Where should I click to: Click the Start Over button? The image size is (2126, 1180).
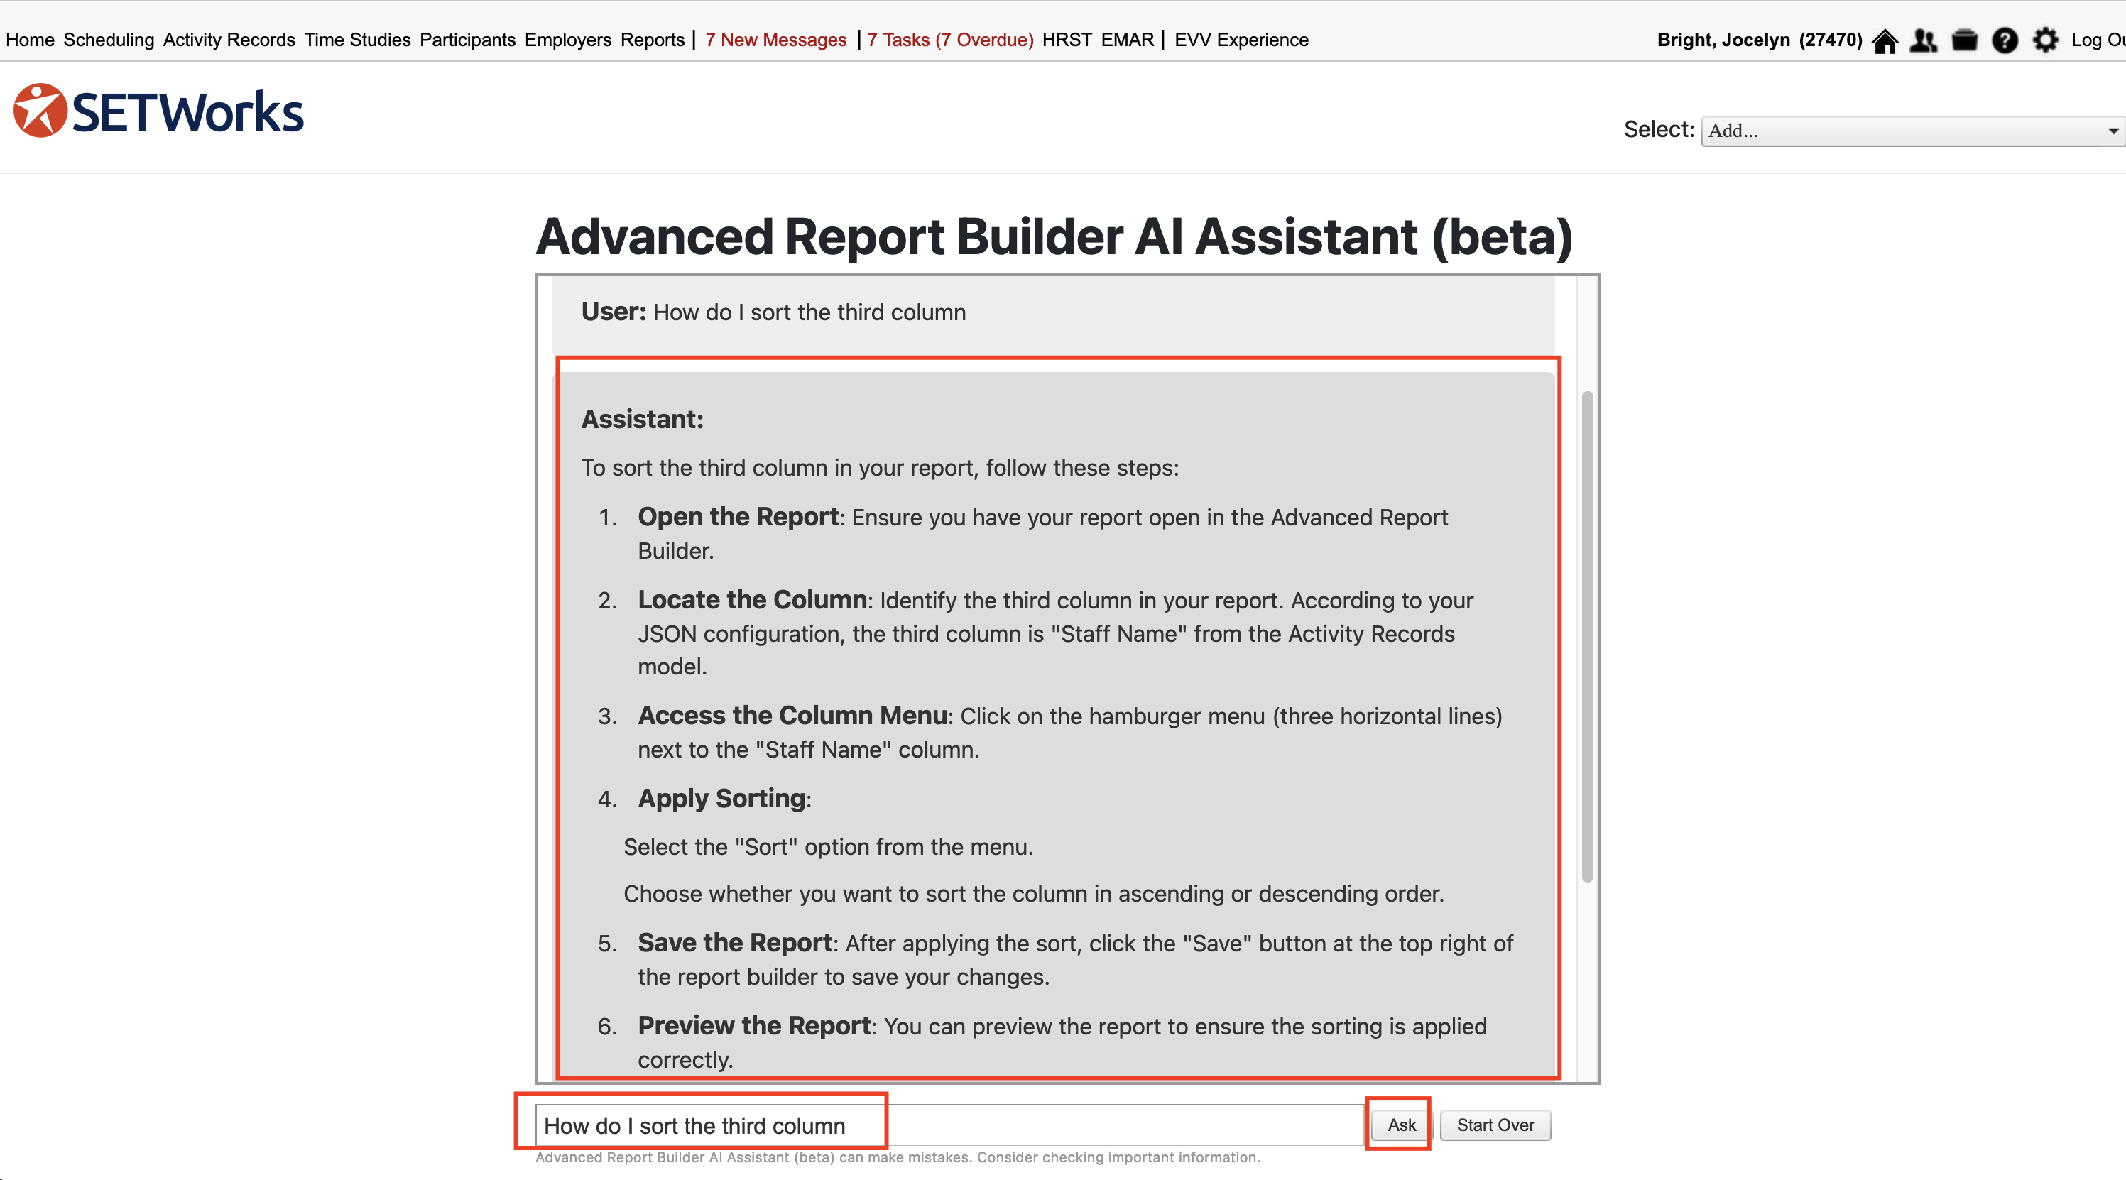click(1495, 1125)
